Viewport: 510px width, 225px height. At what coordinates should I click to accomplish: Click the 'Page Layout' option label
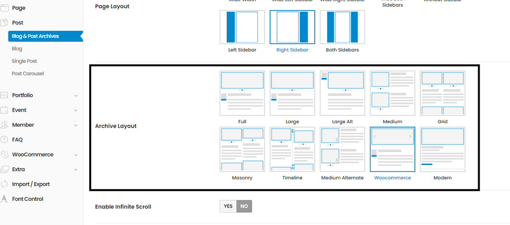[x=112, y=6]
